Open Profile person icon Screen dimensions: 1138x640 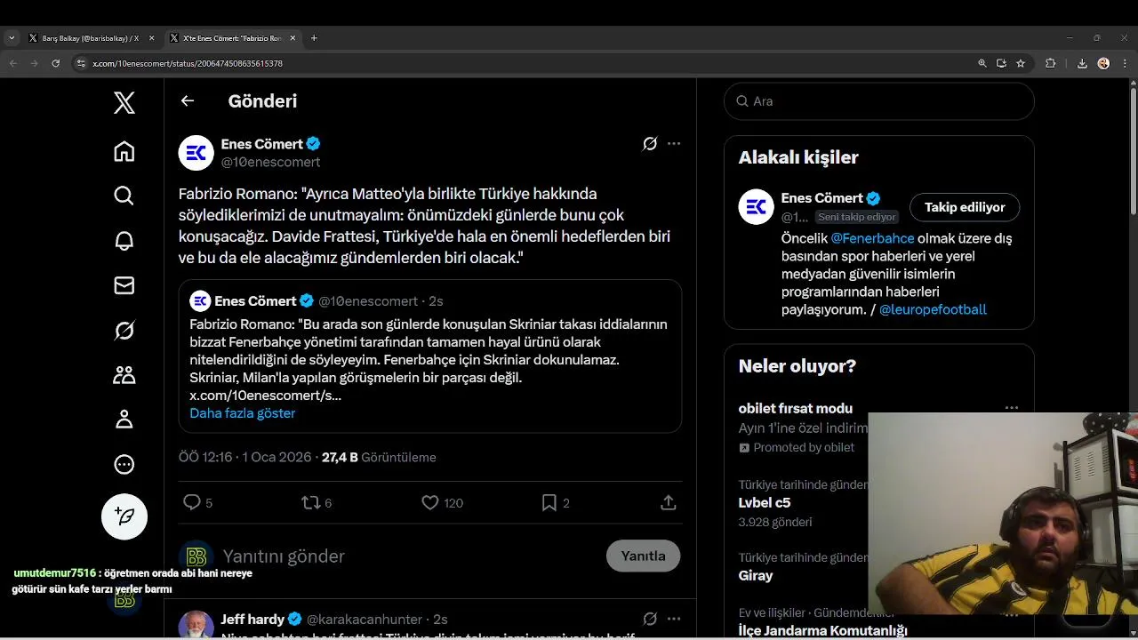124,420
